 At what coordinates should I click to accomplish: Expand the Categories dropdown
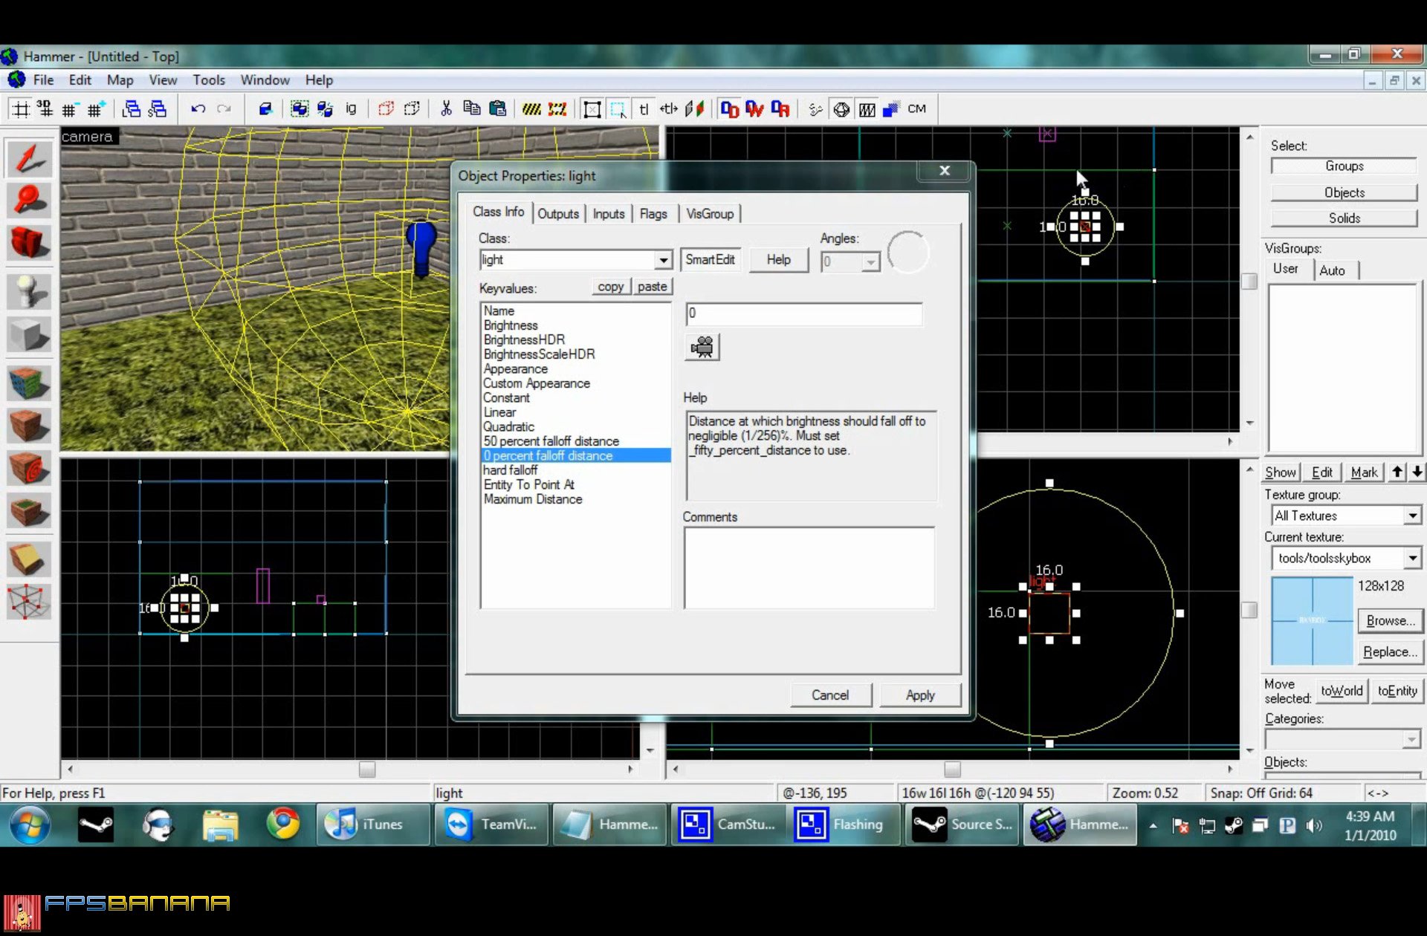[1411, 739]
